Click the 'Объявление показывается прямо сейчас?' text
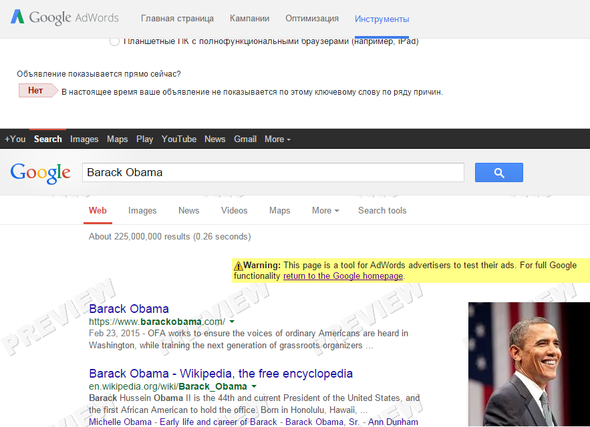The height and width of the screenshot is (427, 590). click(x=99, y=74)
